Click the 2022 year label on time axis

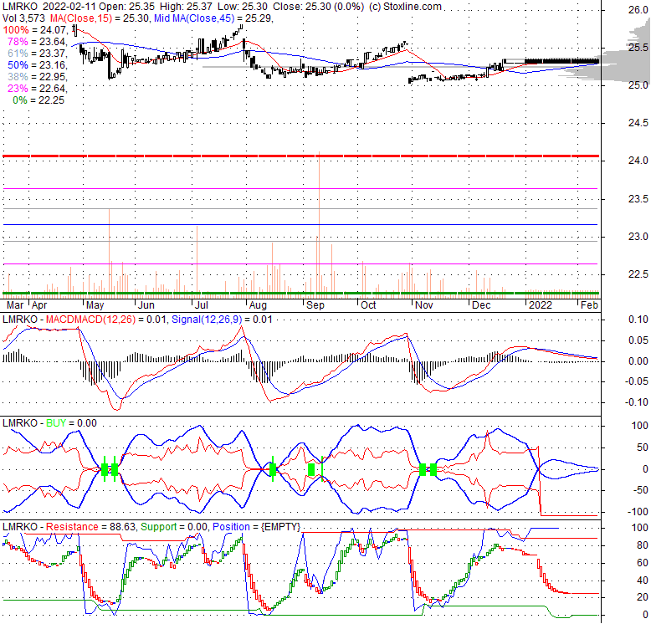click(x=541, y=305)
